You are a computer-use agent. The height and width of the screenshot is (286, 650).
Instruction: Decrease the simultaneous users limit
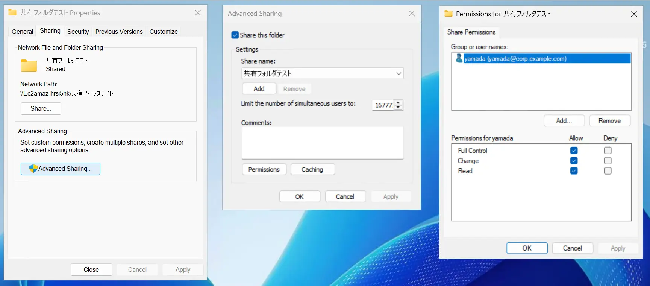(398, 107)
